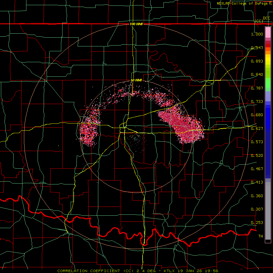Click the [CC] label above color bar
The height and width of the screenshot is (273, 273).
(259, 21)
